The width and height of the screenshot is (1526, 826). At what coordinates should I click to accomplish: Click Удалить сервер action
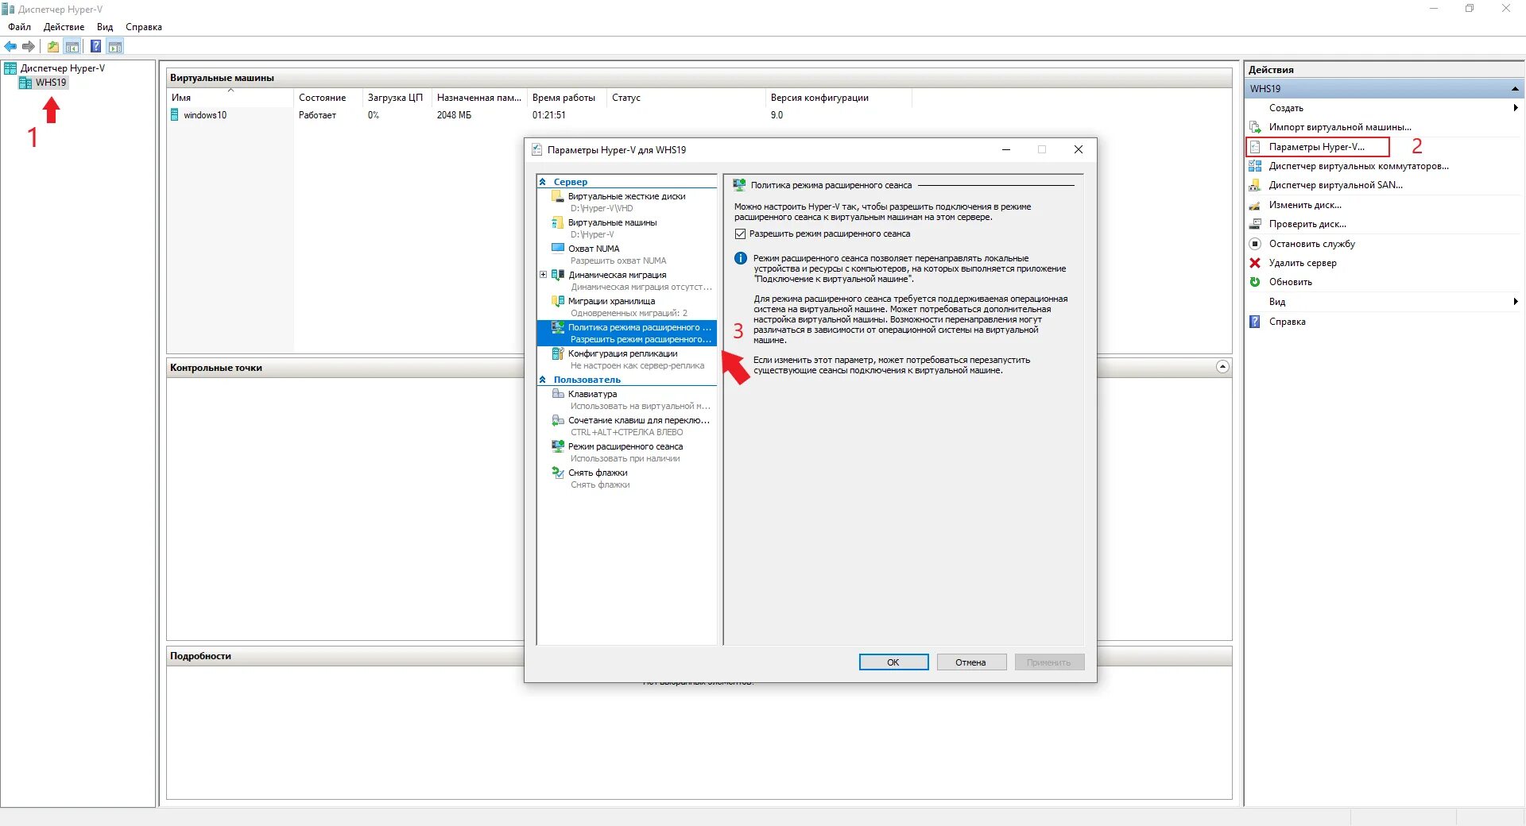coord(1303,263)
